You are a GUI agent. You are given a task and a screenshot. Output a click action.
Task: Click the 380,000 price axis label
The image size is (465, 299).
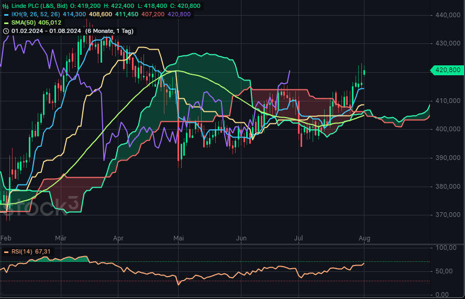[x=448, y=187]
